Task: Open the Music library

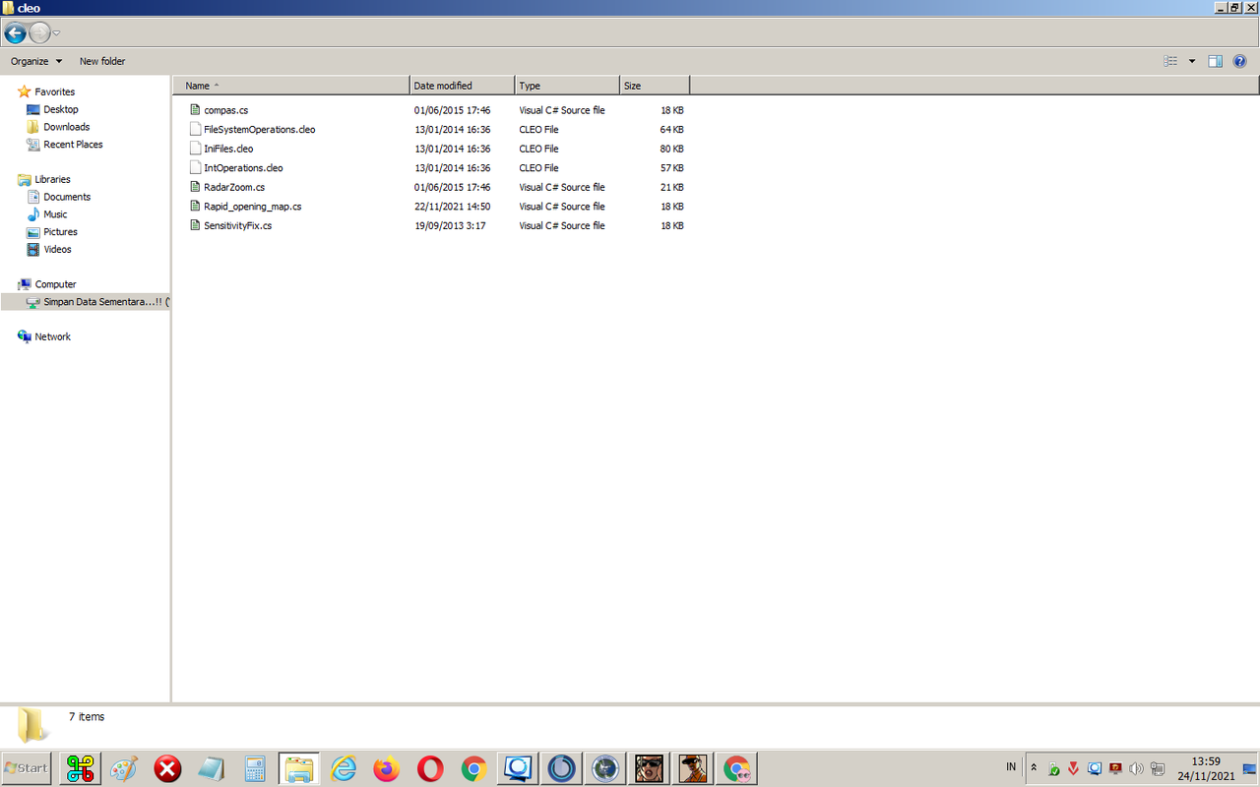Action: pyautogui.click(x=55, y=214)
